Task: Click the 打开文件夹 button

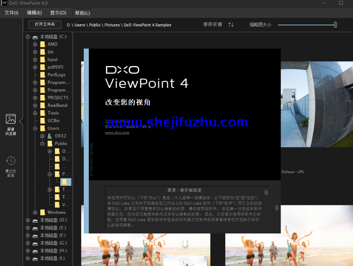Action: [x=45, y=25]
